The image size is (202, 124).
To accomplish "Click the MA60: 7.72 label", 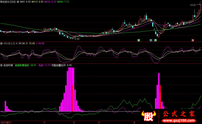I will [x=63, y=2].
